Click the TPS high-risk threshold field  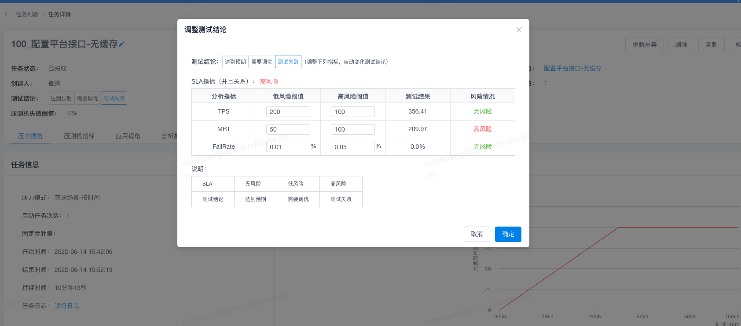352,112
